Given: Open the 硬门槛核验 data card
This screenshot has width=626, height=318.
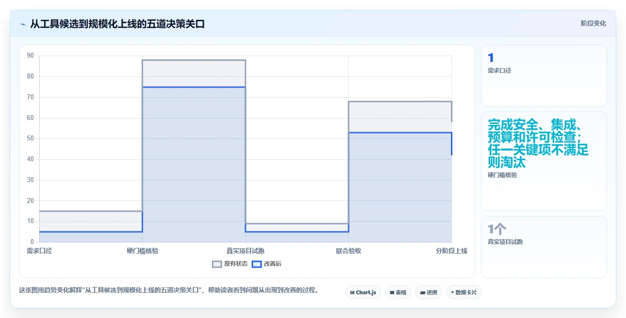Looking at the screenshot, I should [544, 161].
